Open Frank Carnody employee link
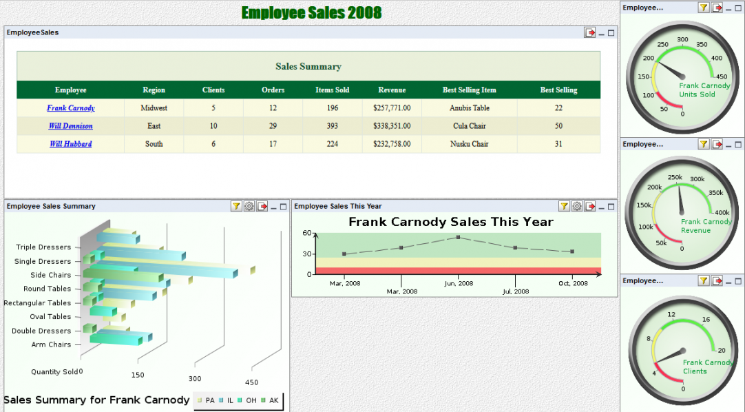 click(x=71, y=108)
